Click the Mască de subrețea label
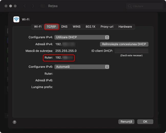Viewport: 166px width, 133px height. (39, 51)
